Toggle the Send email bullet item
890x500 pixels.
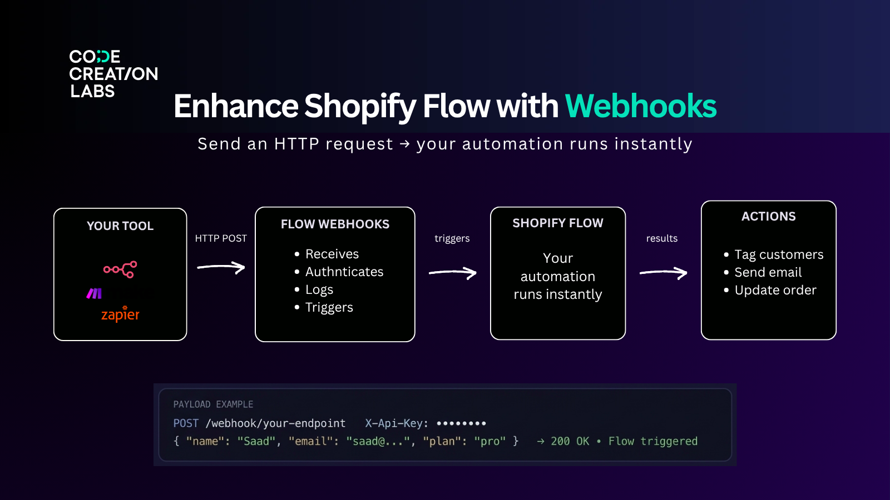tap(768, 272)
